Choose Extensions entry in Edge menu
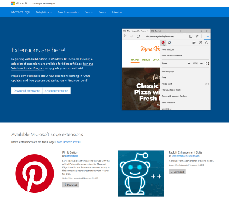 coord(167,109)
